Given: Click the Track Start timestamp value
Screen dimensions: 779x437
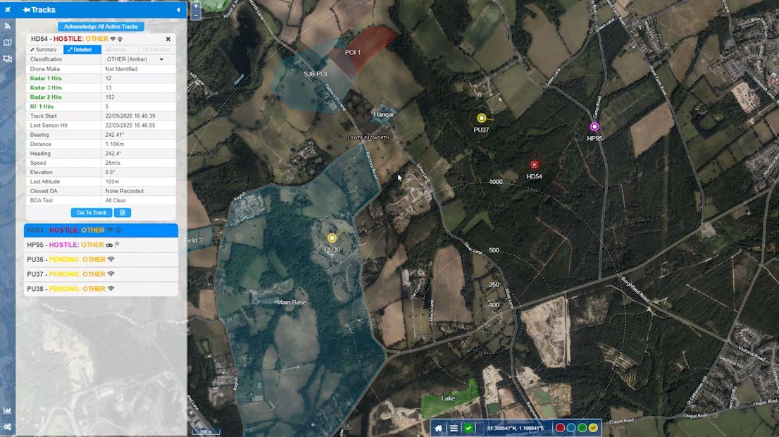Looking at the screenshot, I should click(130, 116).
